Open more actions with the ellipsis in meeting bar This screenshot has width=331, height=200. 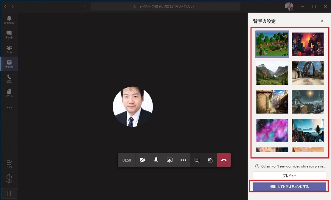[x=183, y=160]
